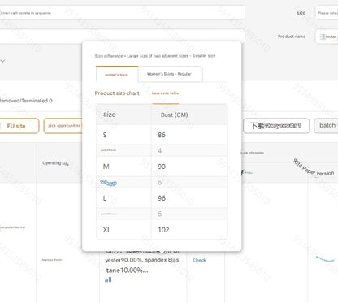This screenshot has width=338, height=303.
Task: Click the button starting with 下载
Action: (x=276, y=126)
